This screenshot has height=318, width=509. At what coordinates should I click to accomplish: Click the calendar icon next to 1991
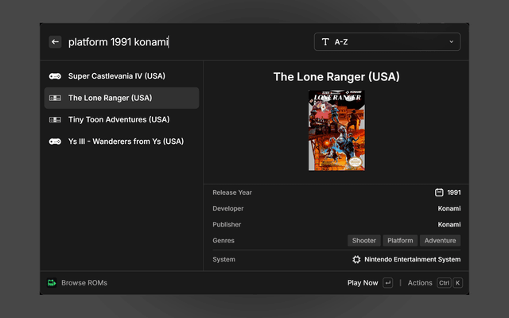(x=439, y=192)
